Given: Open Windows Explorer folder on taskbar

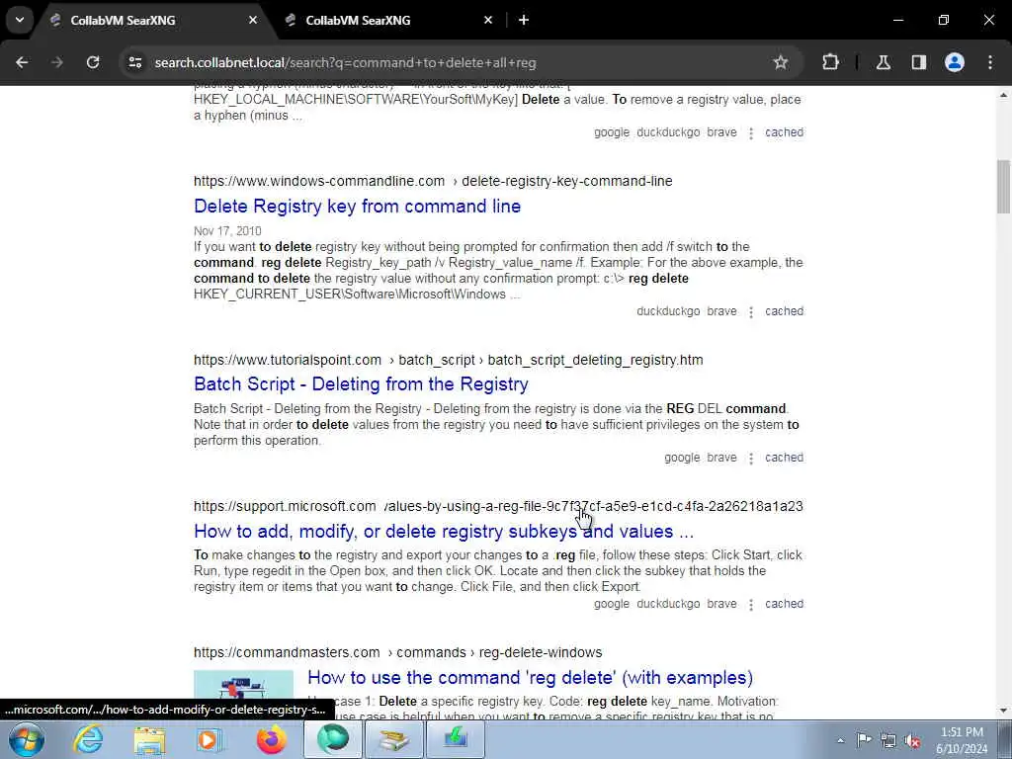Looking at the screenshot, I should pyautogui.click(x=149, y=739).
